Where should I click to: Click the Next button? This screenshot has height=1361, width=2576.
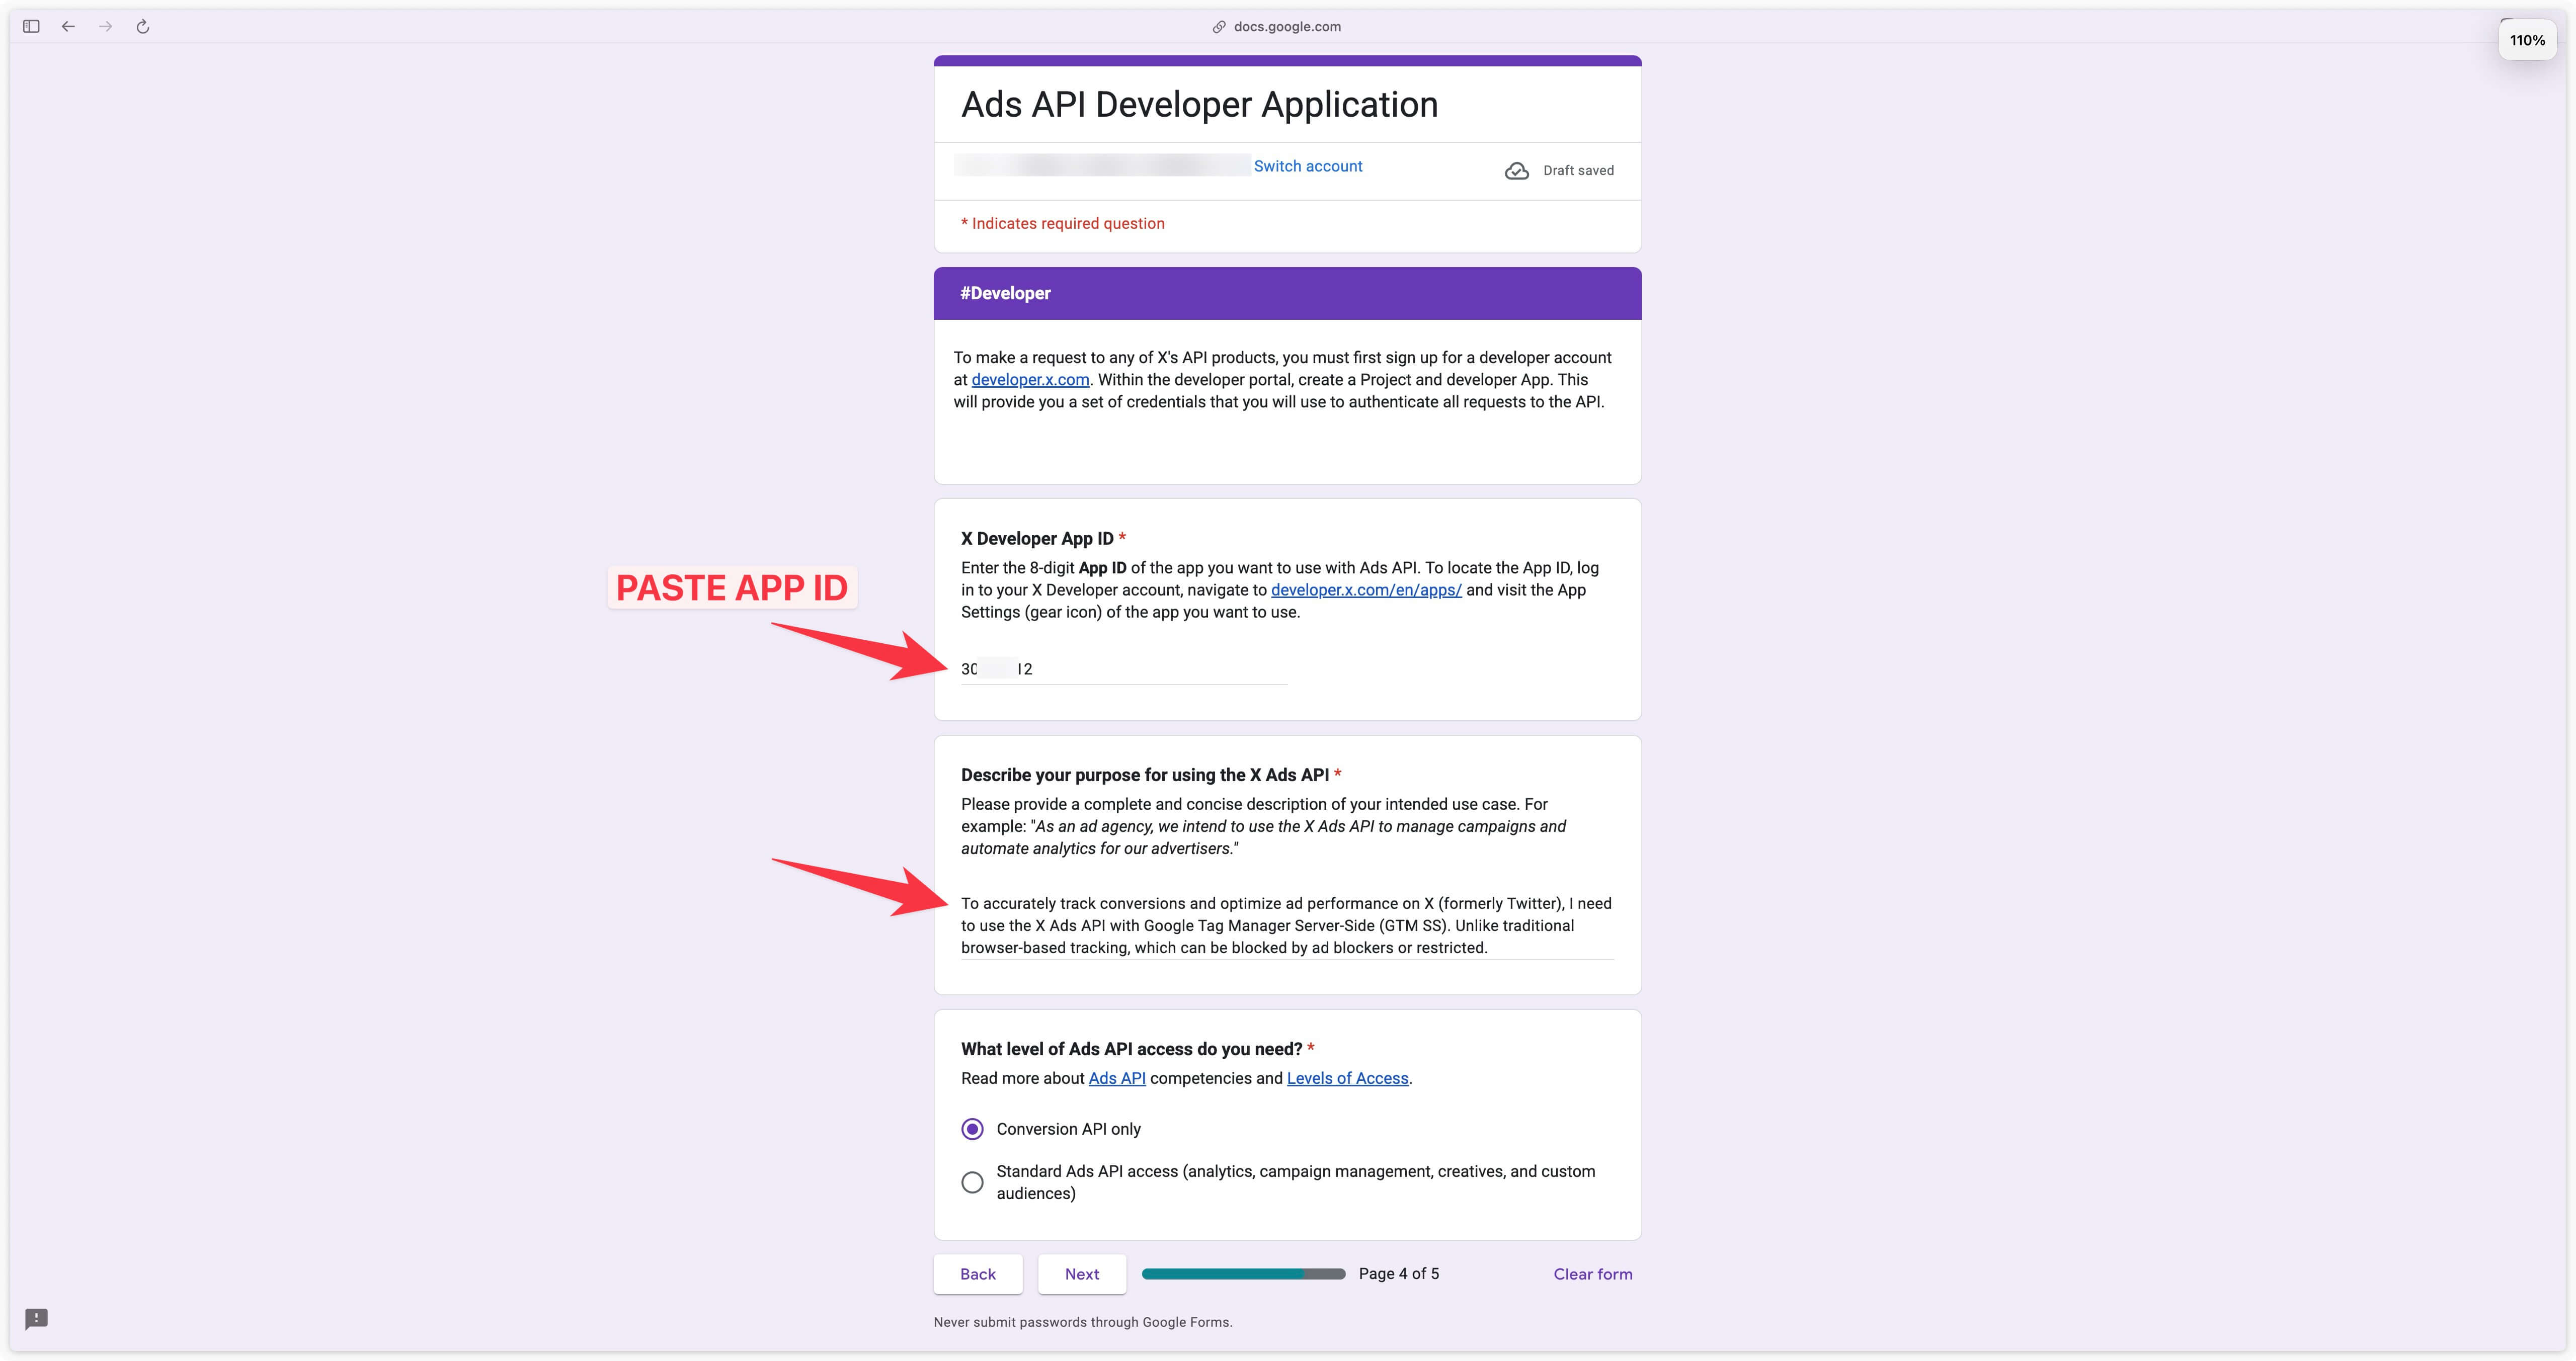(x=1081, y=1274)
